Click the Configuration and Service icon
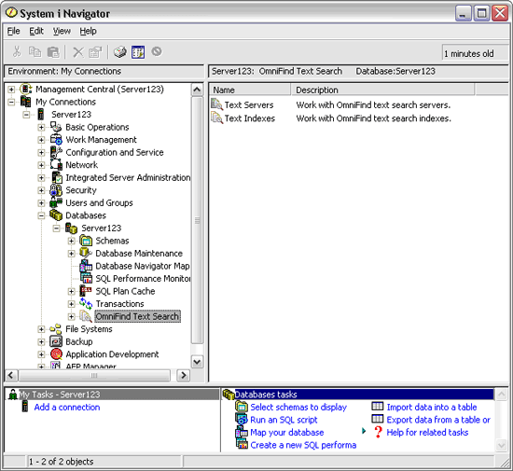The image size is (513, 471). click(56, 152)
